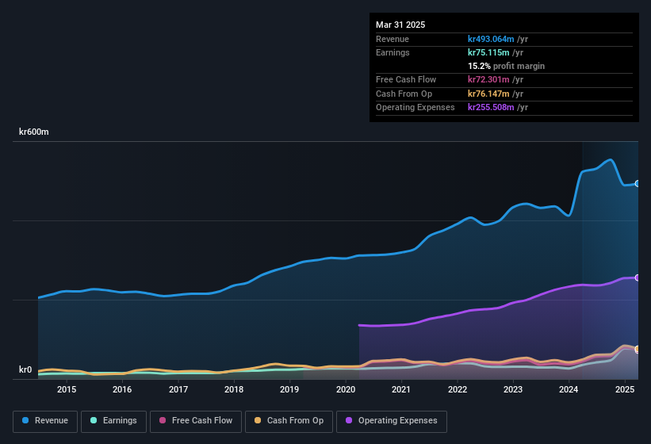Image resolution: width=651 pixels, height=444 pixels.
Task: Click the Mar 31 2025 tooltip date
Action: 400,25
